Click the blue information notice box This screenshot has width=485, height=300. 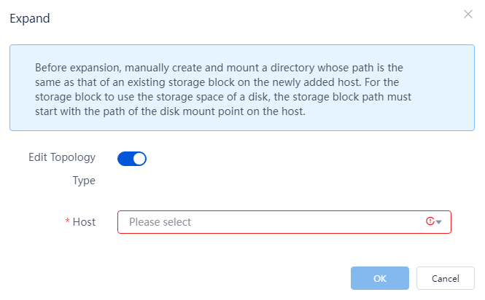click(x=242, y=88)
